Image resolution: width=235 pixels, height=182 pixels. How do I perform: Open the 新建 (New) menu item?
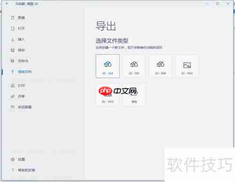pos(18,18)
